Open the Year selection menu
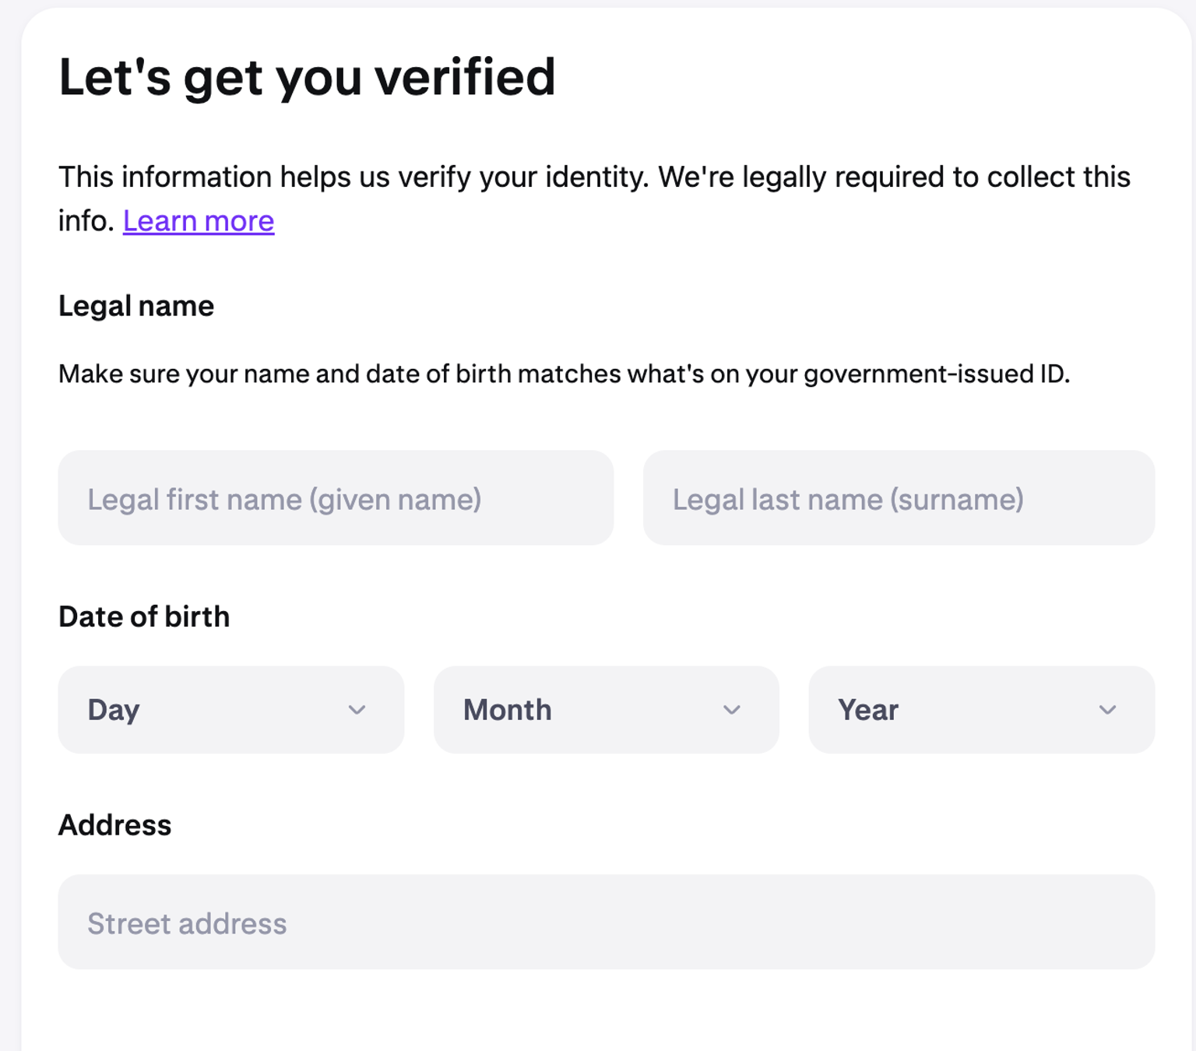The height and width of the screenshot is (1051, 1196). [981, 709]
